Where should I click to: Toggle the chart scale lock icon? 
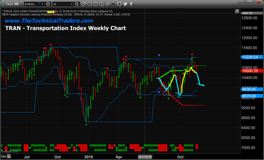click(x=237, y=11)
